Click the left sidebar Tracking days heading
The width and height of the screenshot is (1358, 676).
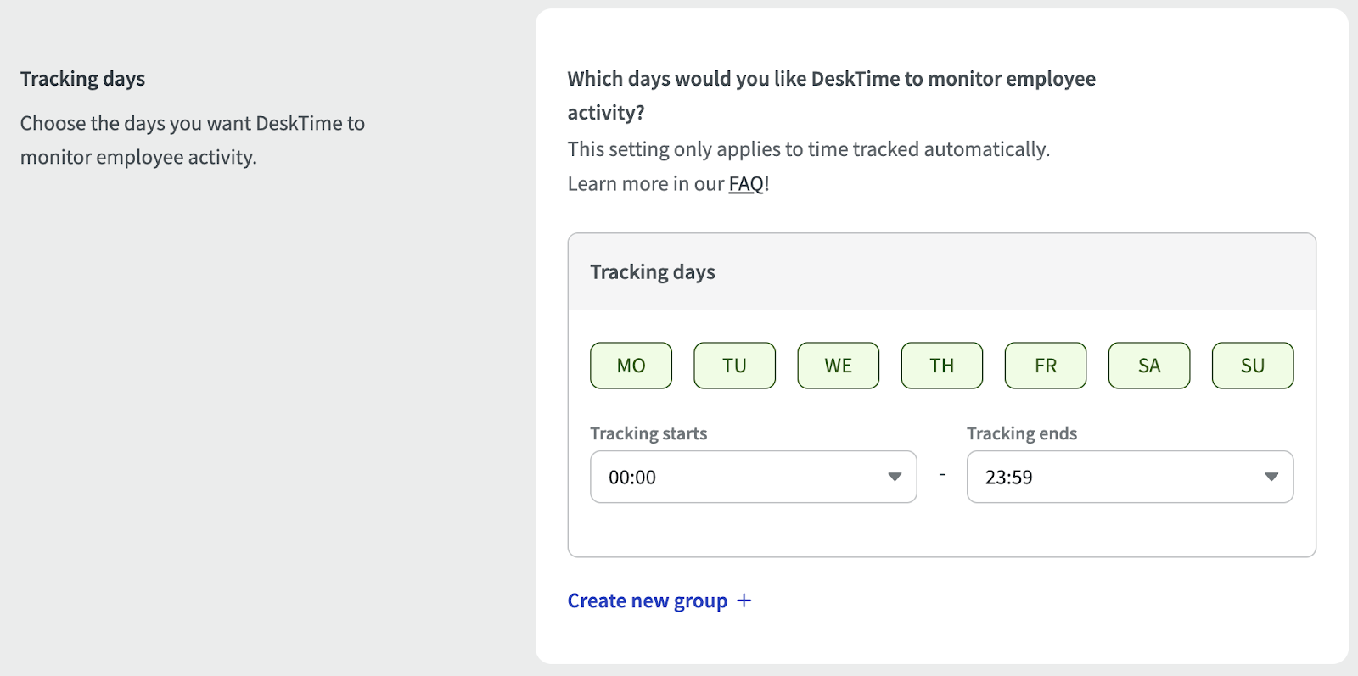coord(82,79)
